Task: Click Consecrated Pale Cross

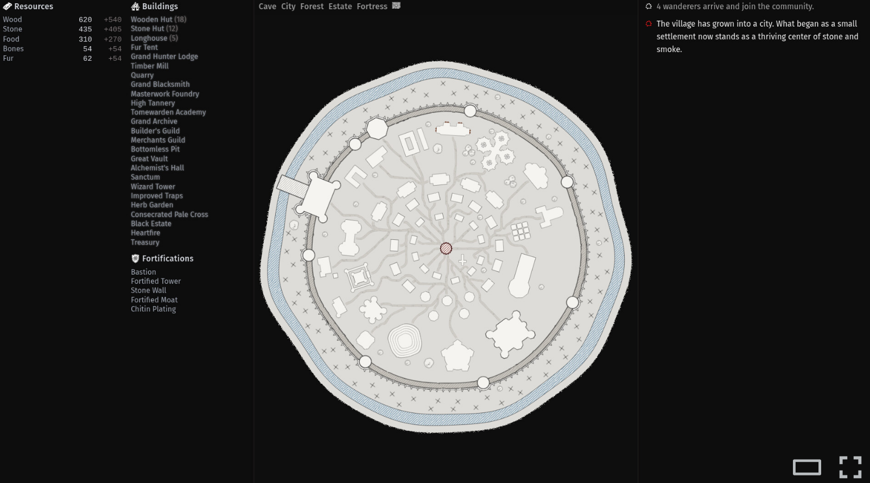Action: coord(169,214)
